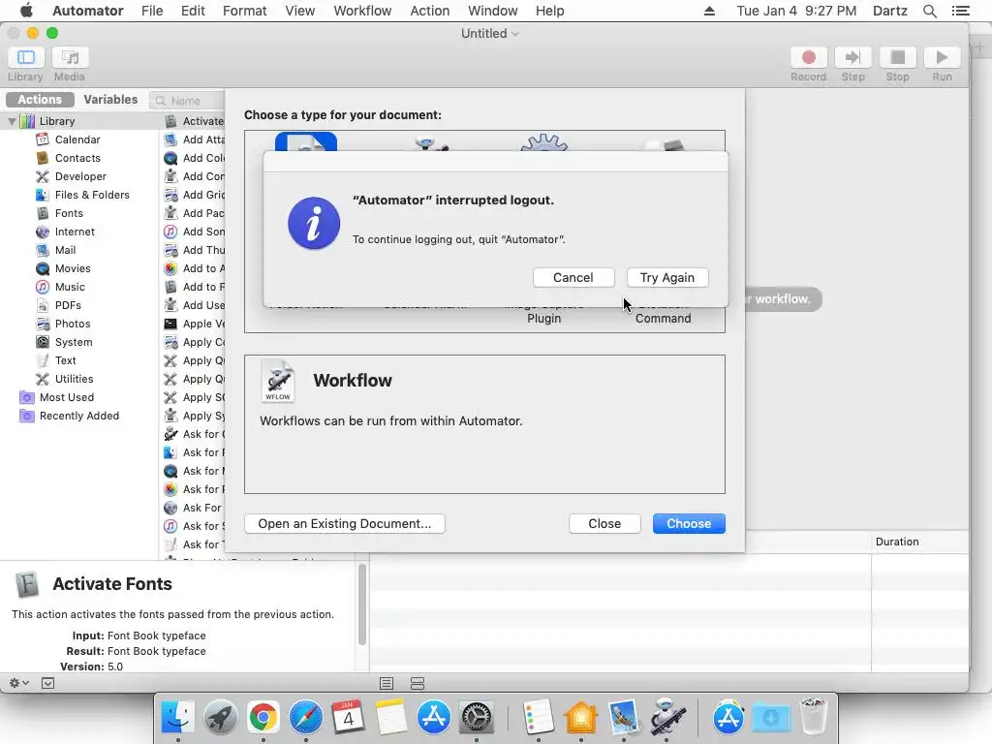Click Cancel in the logout dialog
This screenshot has height=744, width=992.
click(x=573, y=278)
